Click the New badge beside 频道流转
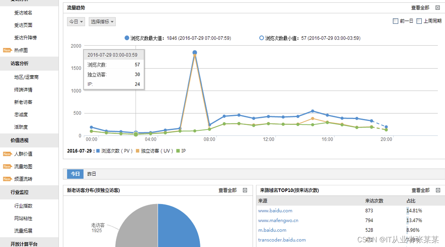The width and height of the screenshot is (445, 247). click(x=7, y=179)
